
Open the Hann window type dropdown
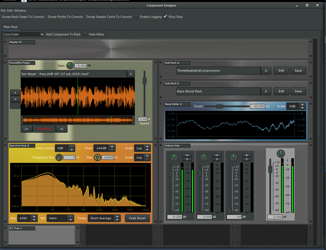[x=61, y=218]
